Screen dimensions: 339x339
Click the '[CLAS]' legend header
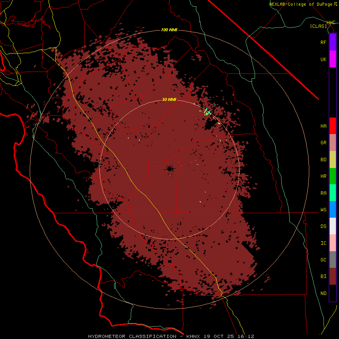(x=318, y=26)
